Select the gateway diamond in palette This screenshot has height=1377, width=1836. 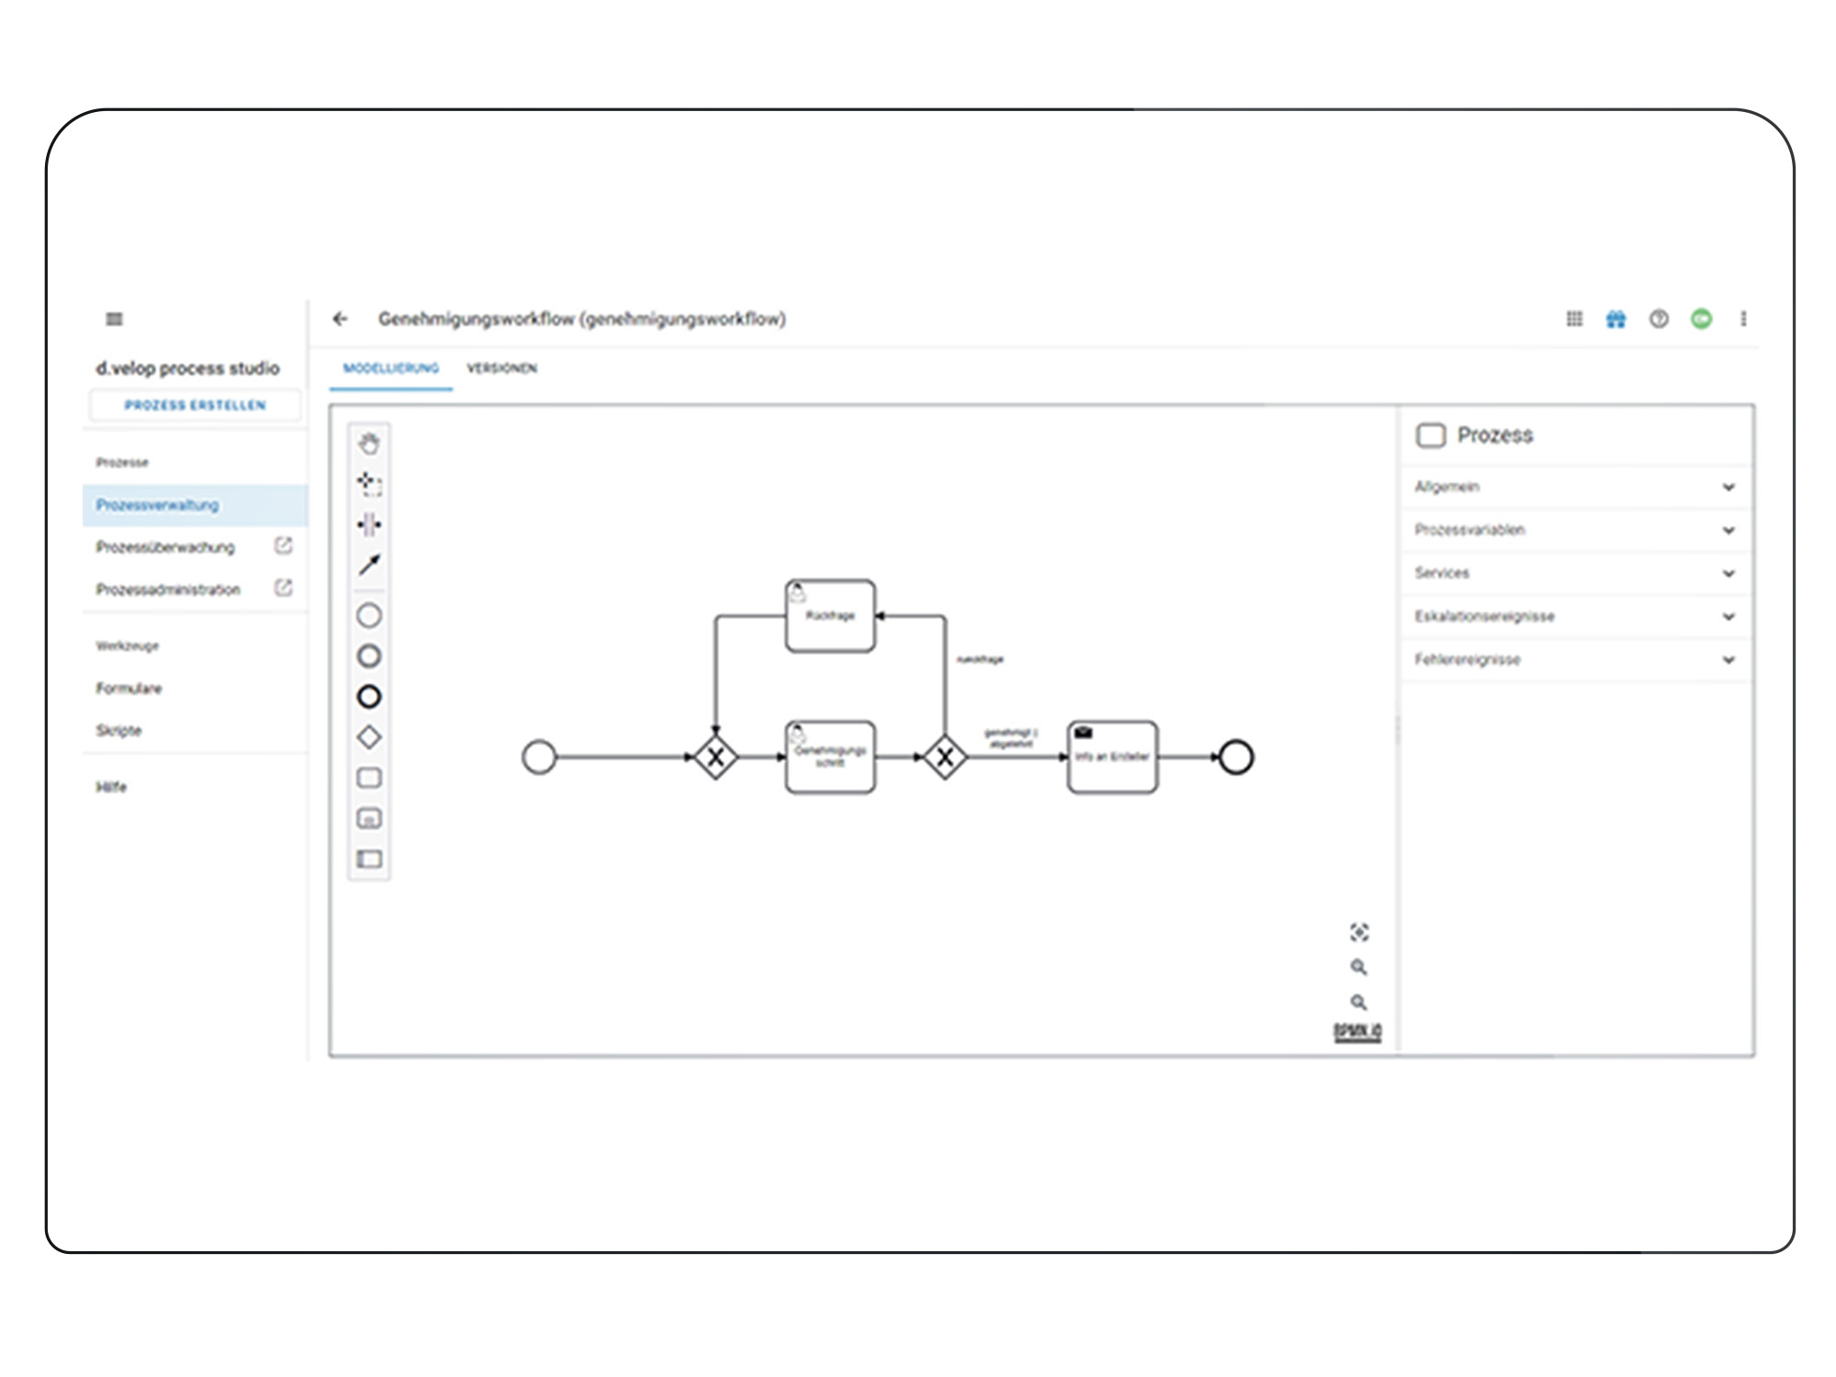(x=369, y=737)
